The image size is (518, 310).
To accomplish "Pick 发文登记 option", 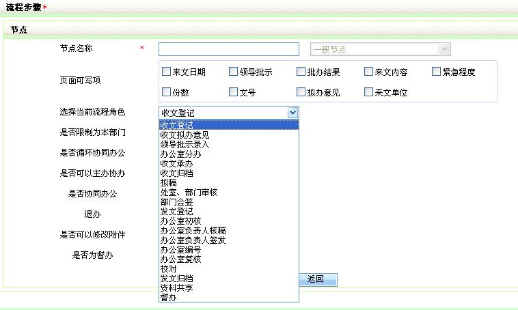I will point(229,211).
